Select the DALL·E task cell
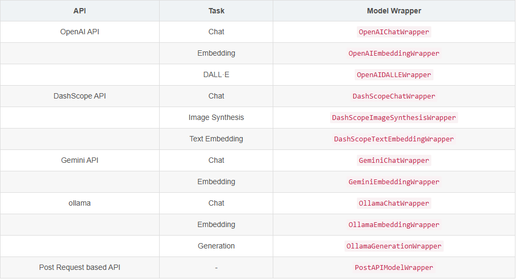Screen dimensions: 516x279 point(216,74)
